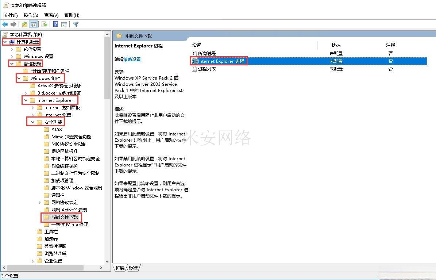Viewport: 436px width, 280px height.
Task: Collapse the 计算机配置 node
Action: coord(5,42)
